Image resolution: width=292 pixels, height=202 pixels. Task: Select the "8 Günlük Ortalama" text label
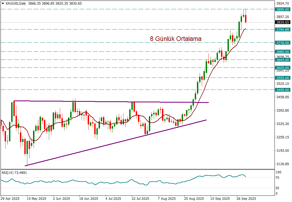176,39
